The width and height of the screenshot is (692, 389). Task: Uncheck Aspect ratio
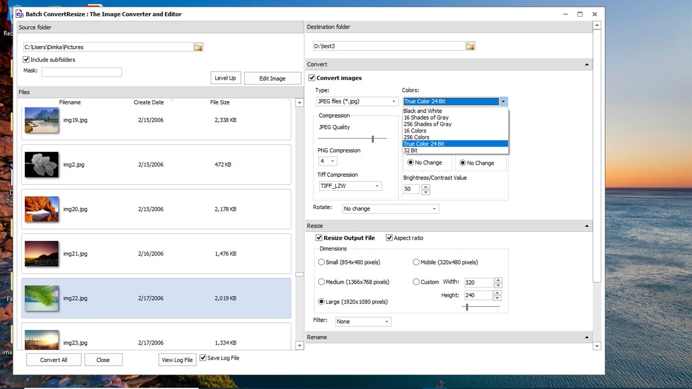tap(389, 238)
